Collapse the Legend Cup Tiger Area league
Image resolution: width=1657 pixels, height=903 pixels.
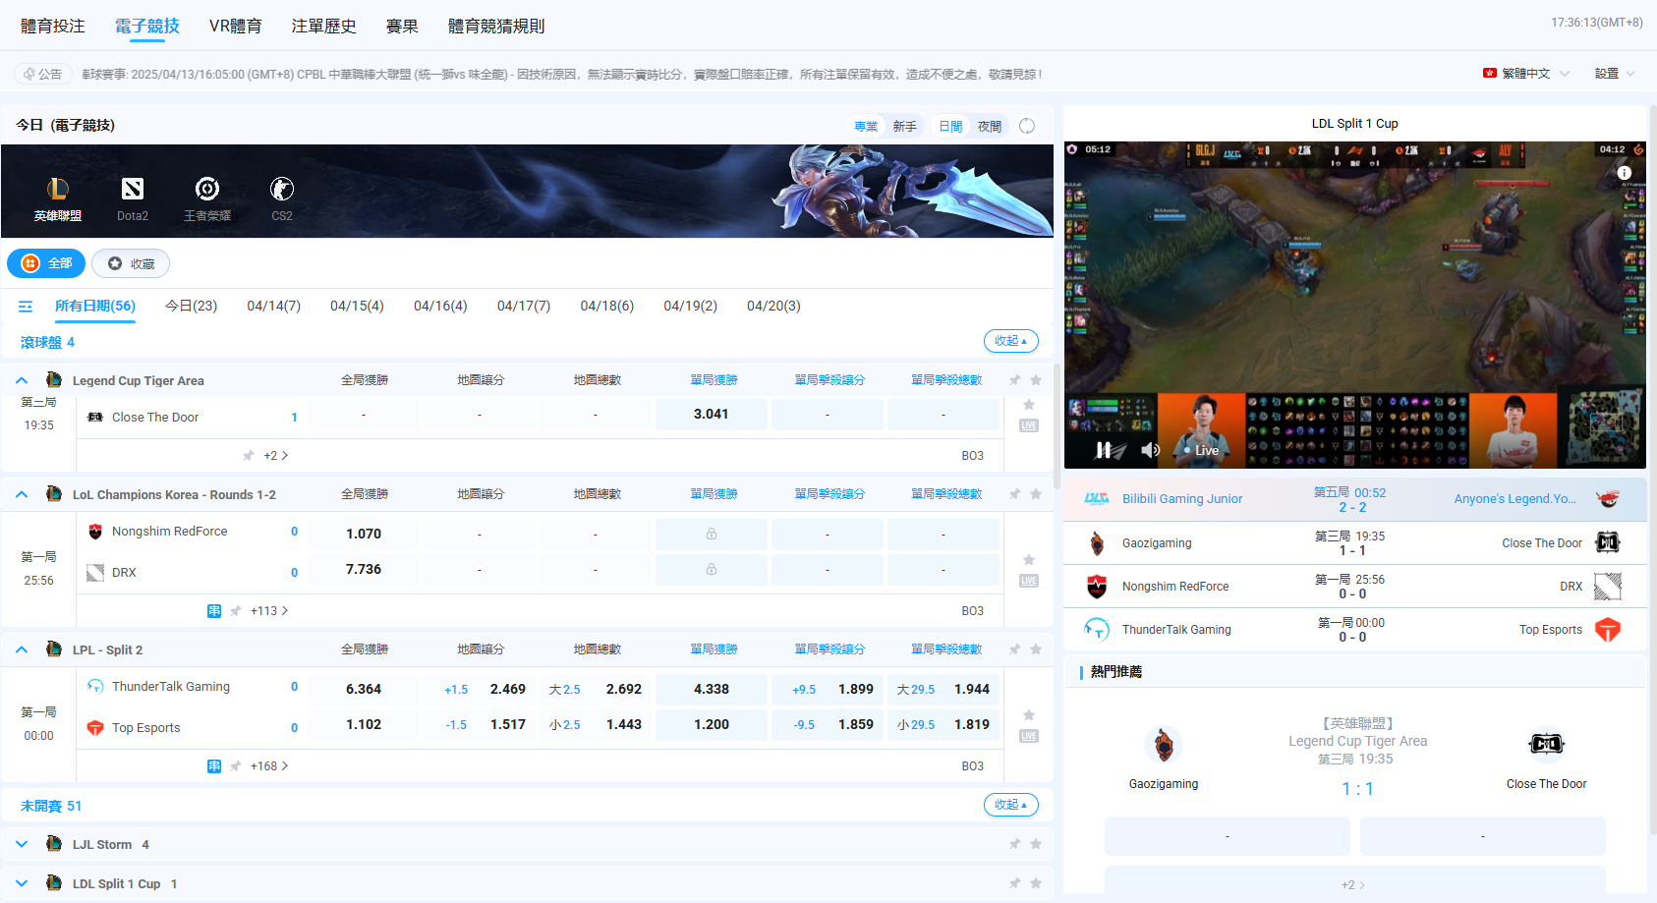22,380
